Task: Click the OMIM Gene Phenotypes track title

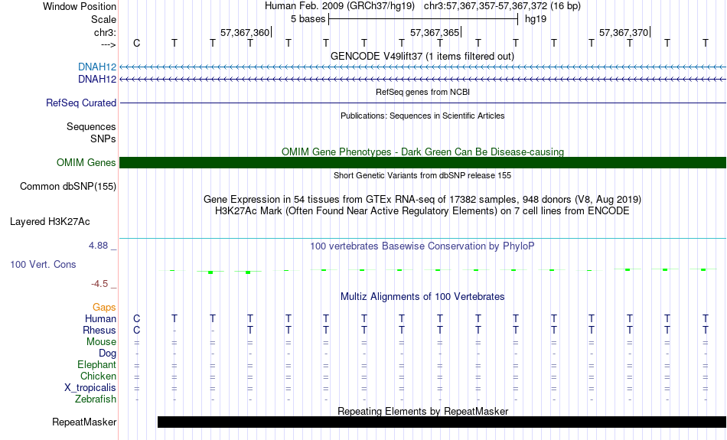Action: 422,152
